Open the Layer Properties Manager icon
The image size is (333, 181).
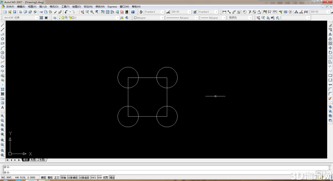tap(55, 18)
